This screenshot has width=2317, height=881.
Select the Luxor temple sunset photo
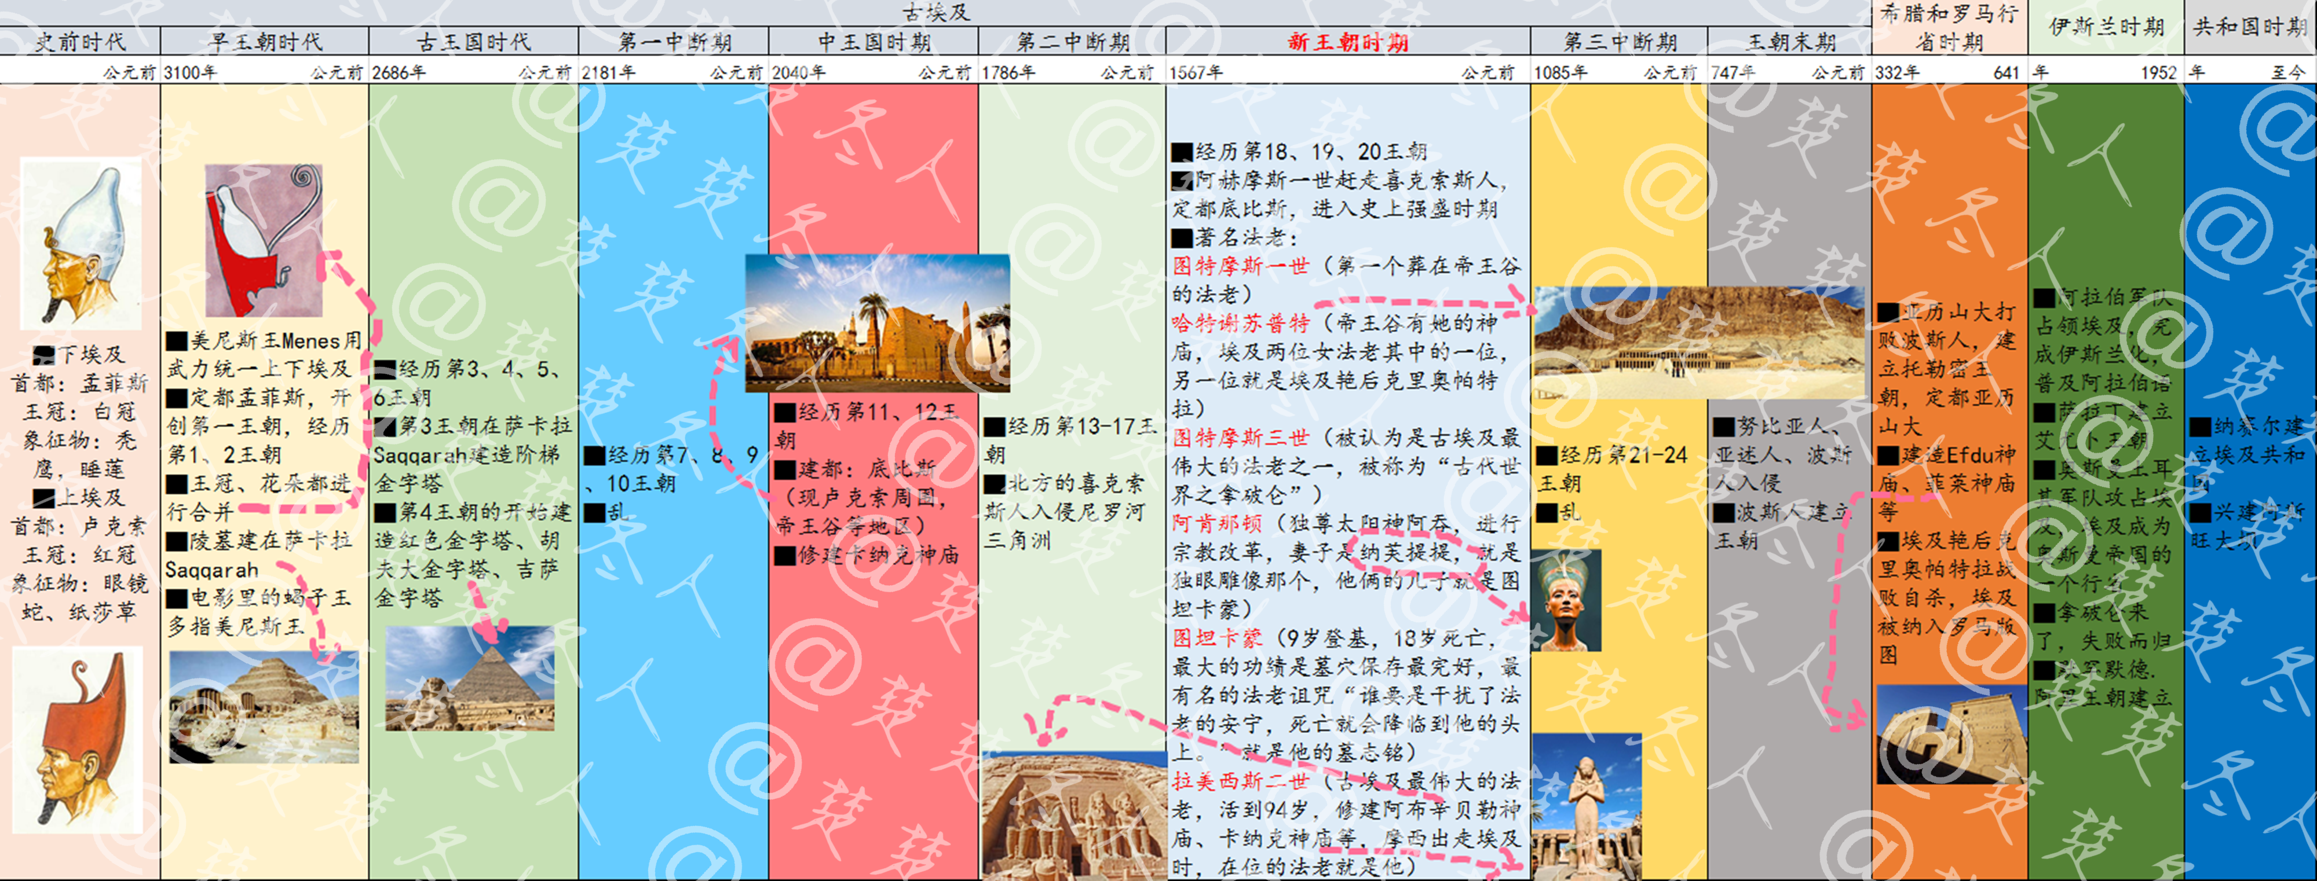(x=877, y=324)
